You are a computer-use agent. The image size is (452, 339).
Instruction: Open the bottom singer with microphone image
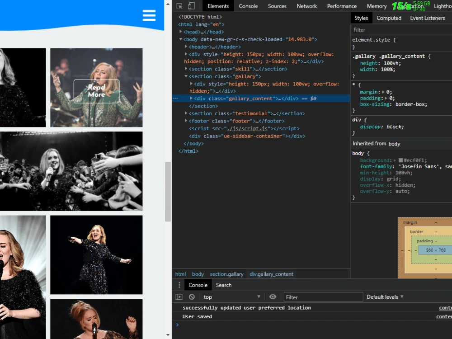coord(96,319)
